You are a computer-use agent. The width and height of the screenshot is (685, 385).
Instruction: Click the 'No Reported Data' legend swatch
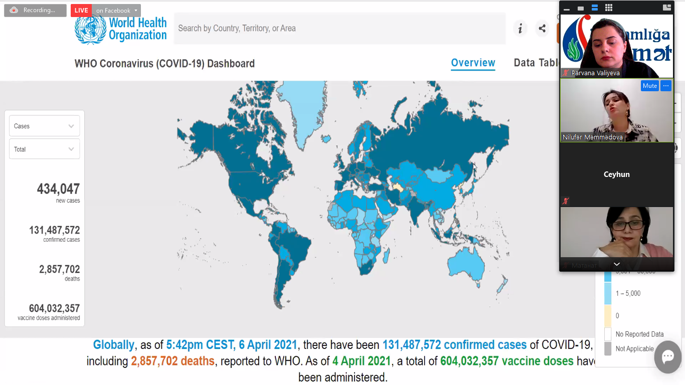coord(608,334)
